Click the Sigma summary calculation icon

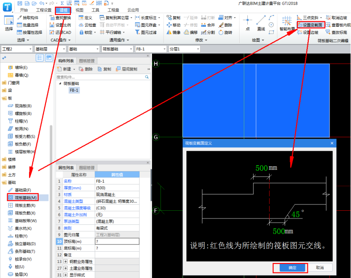62,3
